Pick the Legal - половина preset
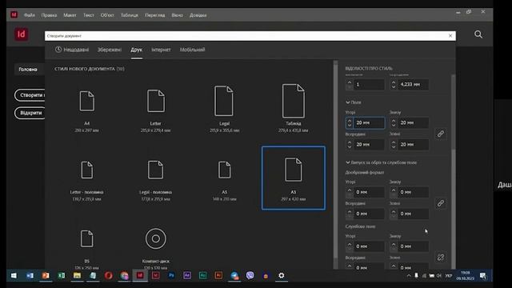Viewport: 512px width, 288px height. (156, 180)
